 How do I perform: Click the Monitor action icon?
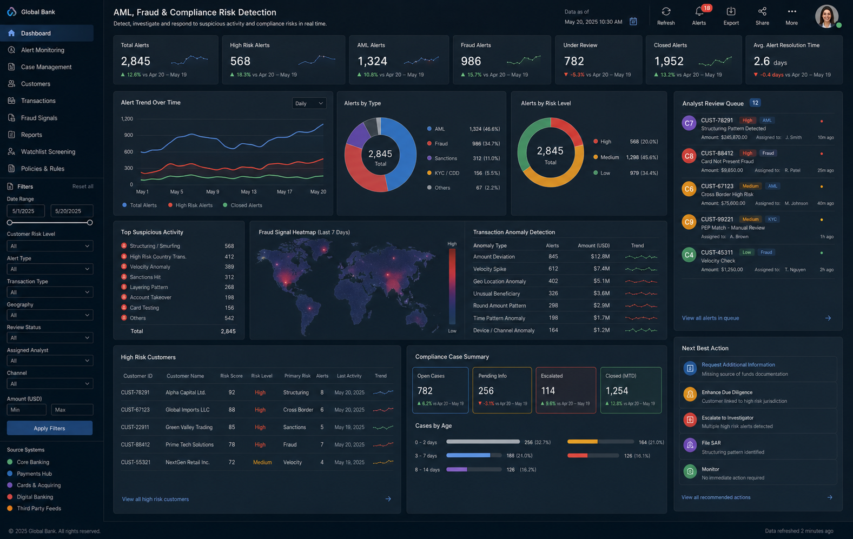(690, 471)
